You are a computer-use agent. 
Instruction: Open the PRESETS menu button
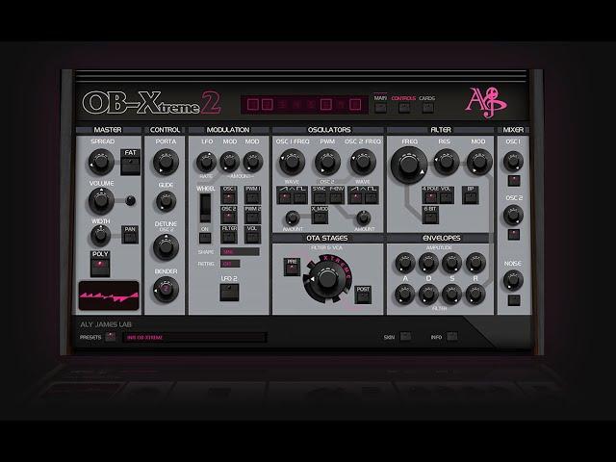tap(111, 337)
